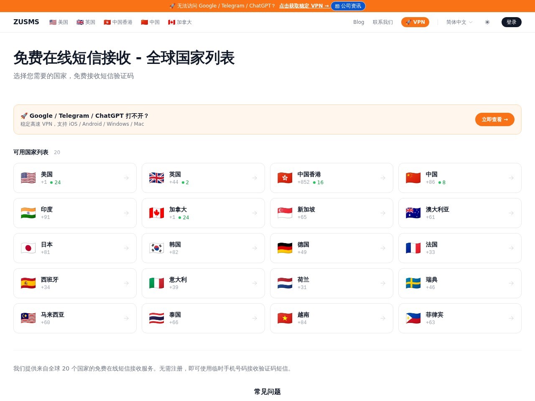
Task: Click the Japan flag in 日本 card
Action: pos(28,248)
